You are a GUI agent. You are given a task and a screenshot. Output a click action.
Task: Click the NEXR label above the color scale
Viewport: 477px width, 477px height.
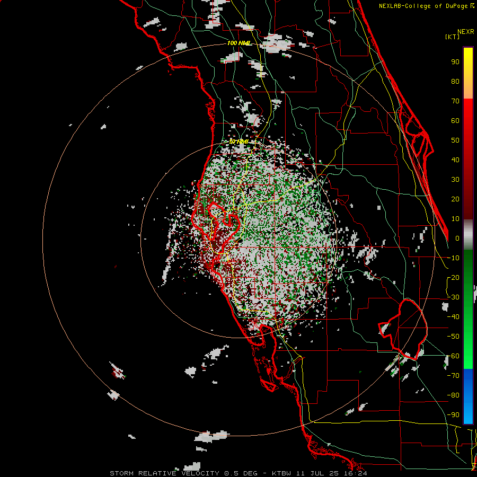pyautogui.click(x=465, y=32)
